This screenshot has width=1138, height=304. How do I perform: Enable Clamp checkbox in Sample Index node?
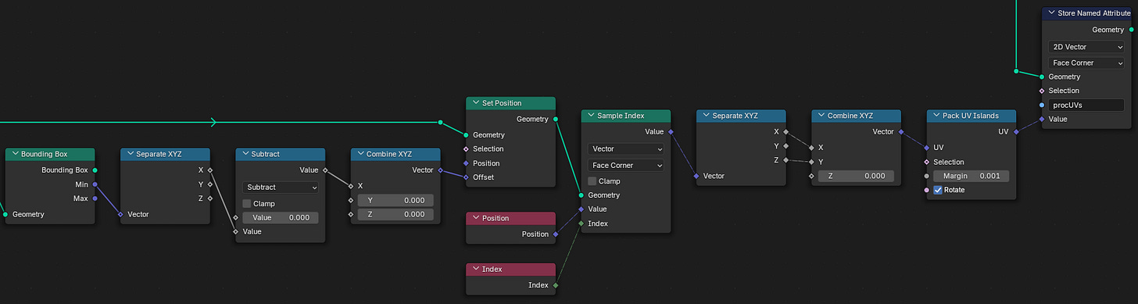(x=592, y=181)
